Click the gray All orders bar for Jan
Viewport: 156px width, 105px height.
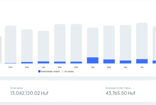click(43, 46)
